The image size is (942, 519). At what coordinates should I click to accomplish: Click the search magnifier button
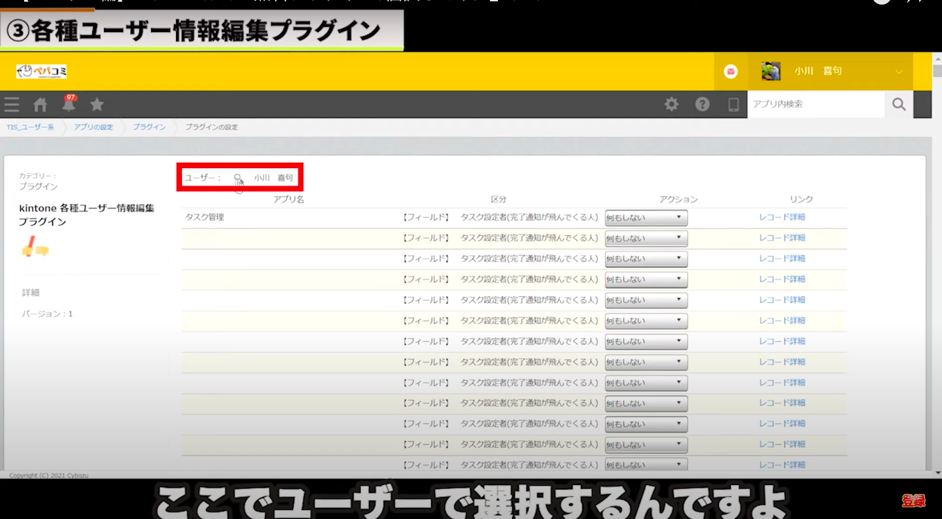pyautogui.click(x=899, y=105)
